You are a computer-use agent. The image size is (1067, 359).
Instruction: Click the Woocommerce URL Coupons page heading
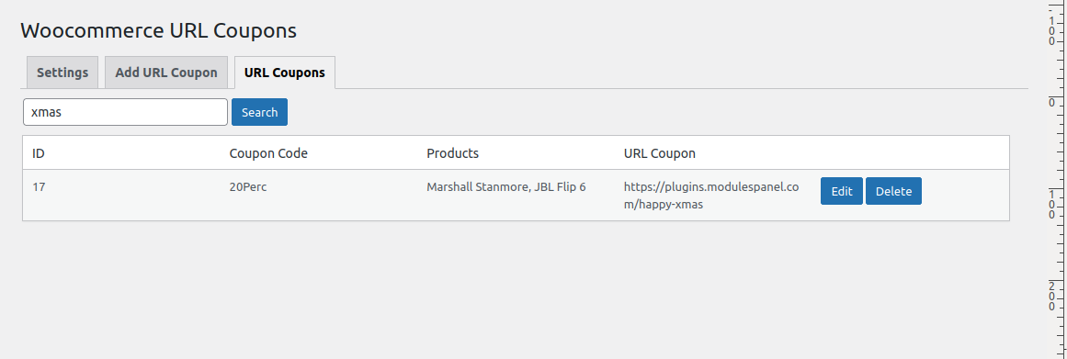coord(159,30)
